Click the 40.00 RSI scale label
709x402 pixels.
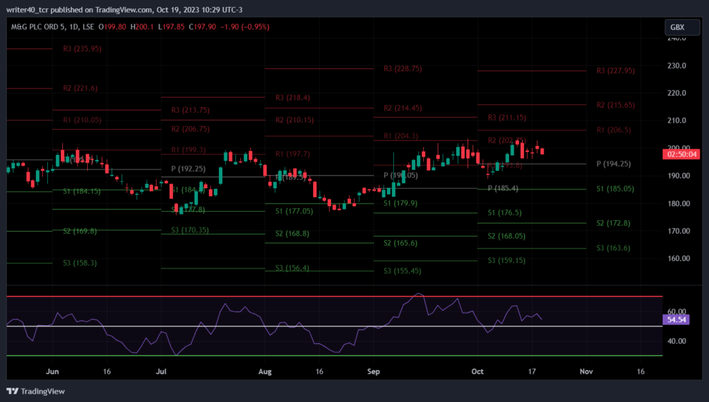[x=677, y=341]
